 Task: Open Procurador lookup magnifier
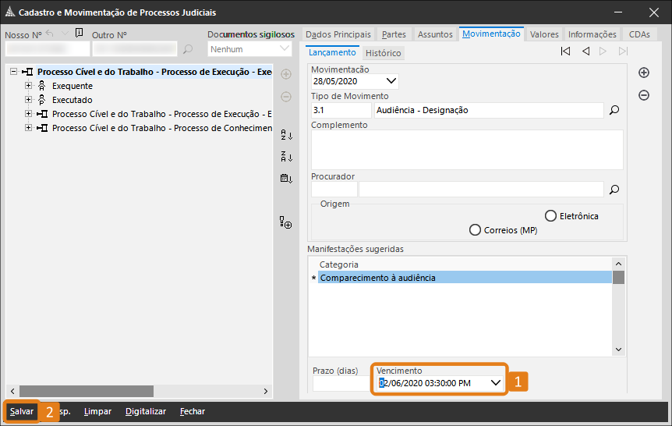614,189
